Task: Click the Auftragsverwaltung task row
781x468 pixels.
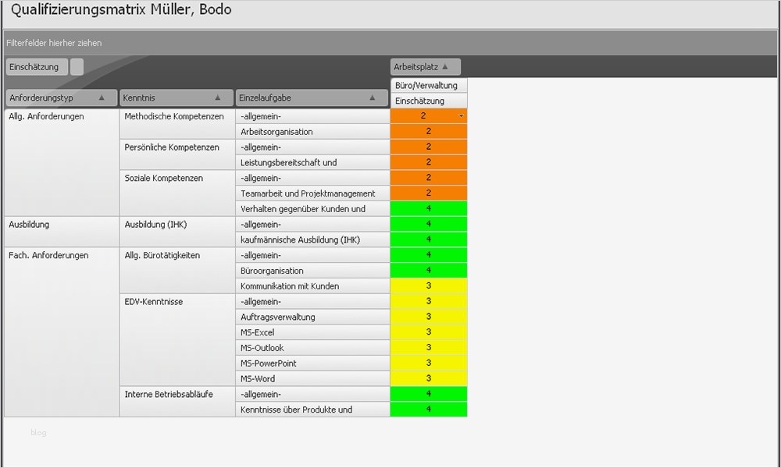Action: (x=313, y=317)
